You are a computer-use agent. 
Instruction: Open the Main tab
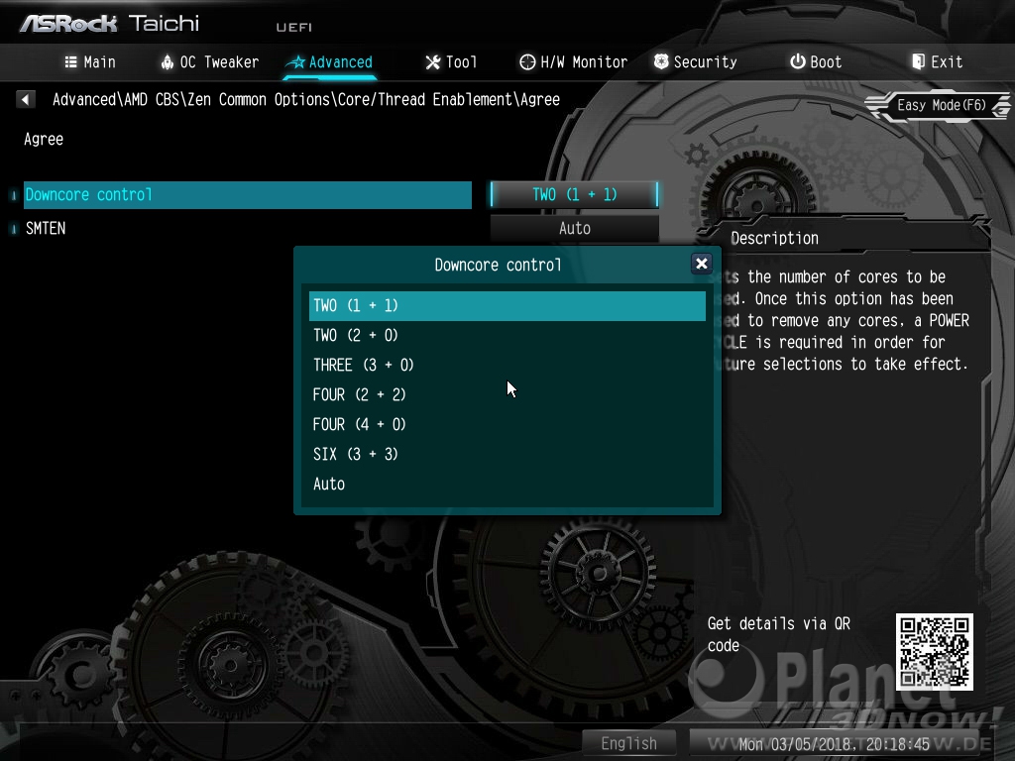[90, 62]
